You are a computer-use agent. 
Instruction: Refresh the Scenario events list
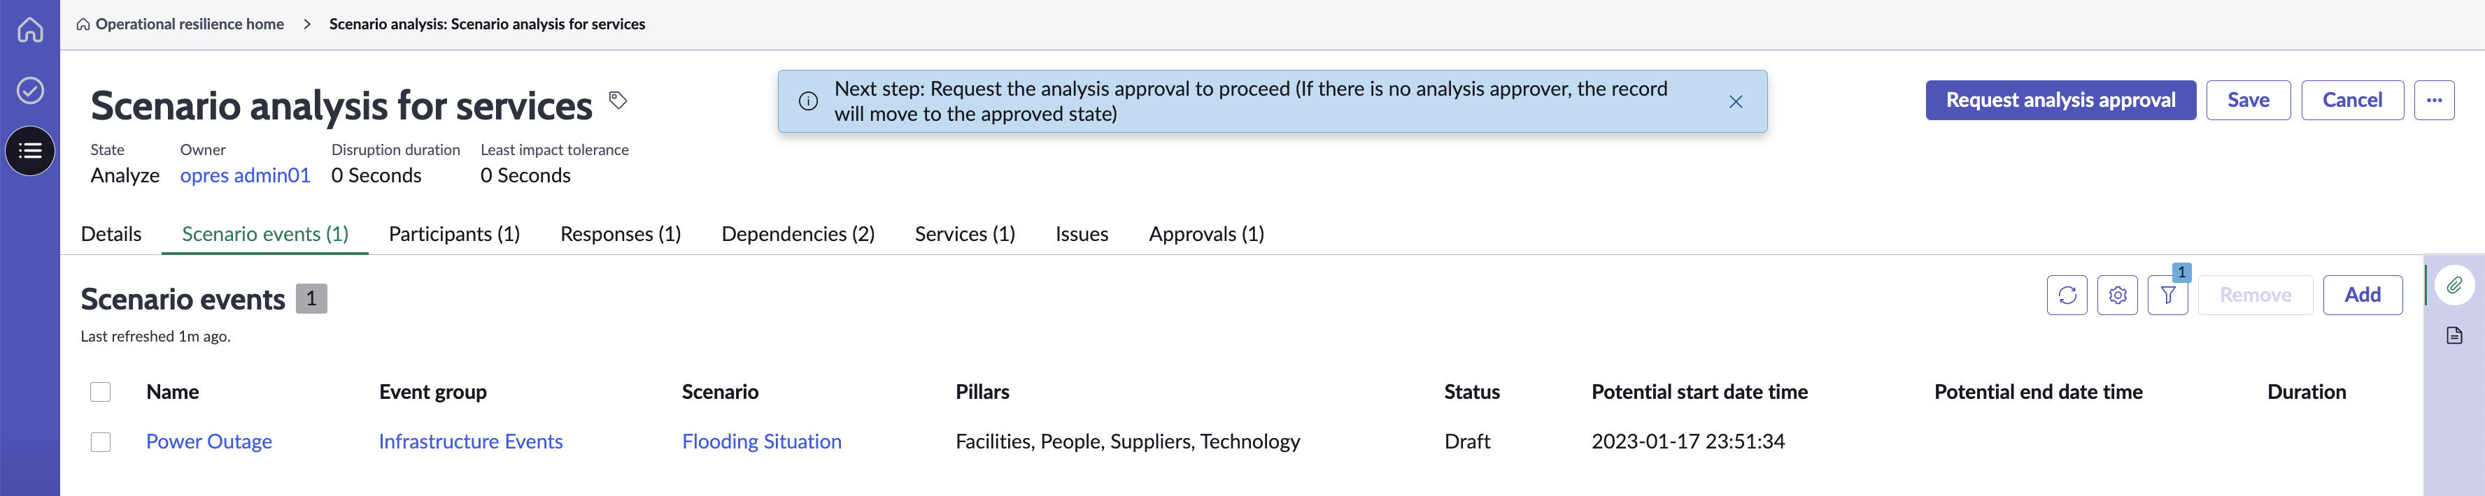point(2067,296)
